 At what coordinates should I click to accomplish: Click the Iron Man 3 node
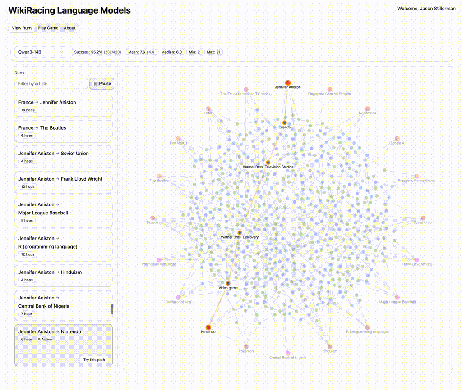[178, 139]
